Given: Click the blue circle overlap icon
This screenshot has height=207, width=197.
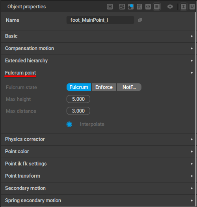Looking at the screenshot, I should point(131,7).
